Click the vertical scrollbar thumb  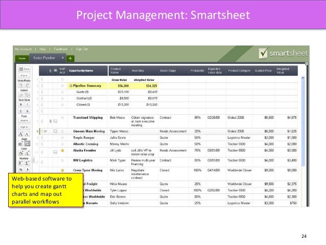click(303, 123)
